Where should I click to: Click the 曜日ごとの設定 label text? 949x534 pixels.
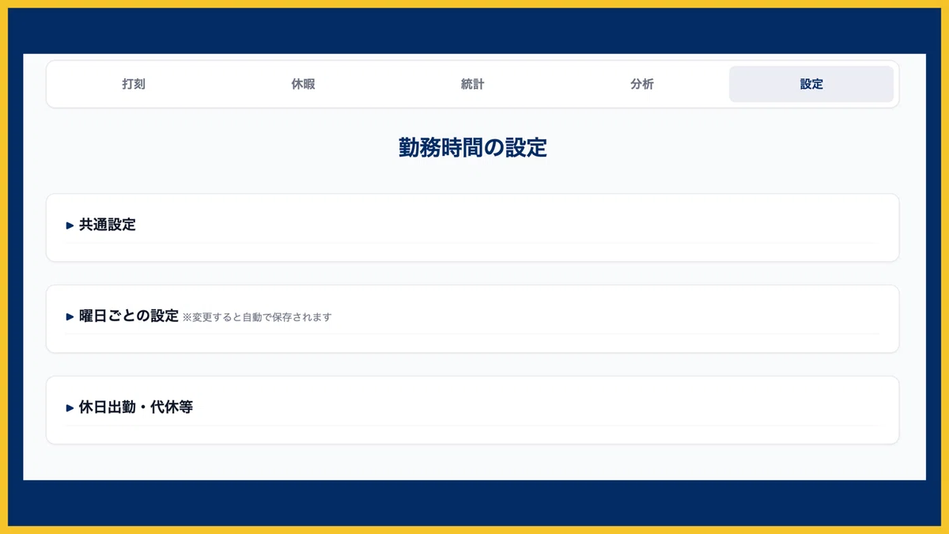point(129,316)
